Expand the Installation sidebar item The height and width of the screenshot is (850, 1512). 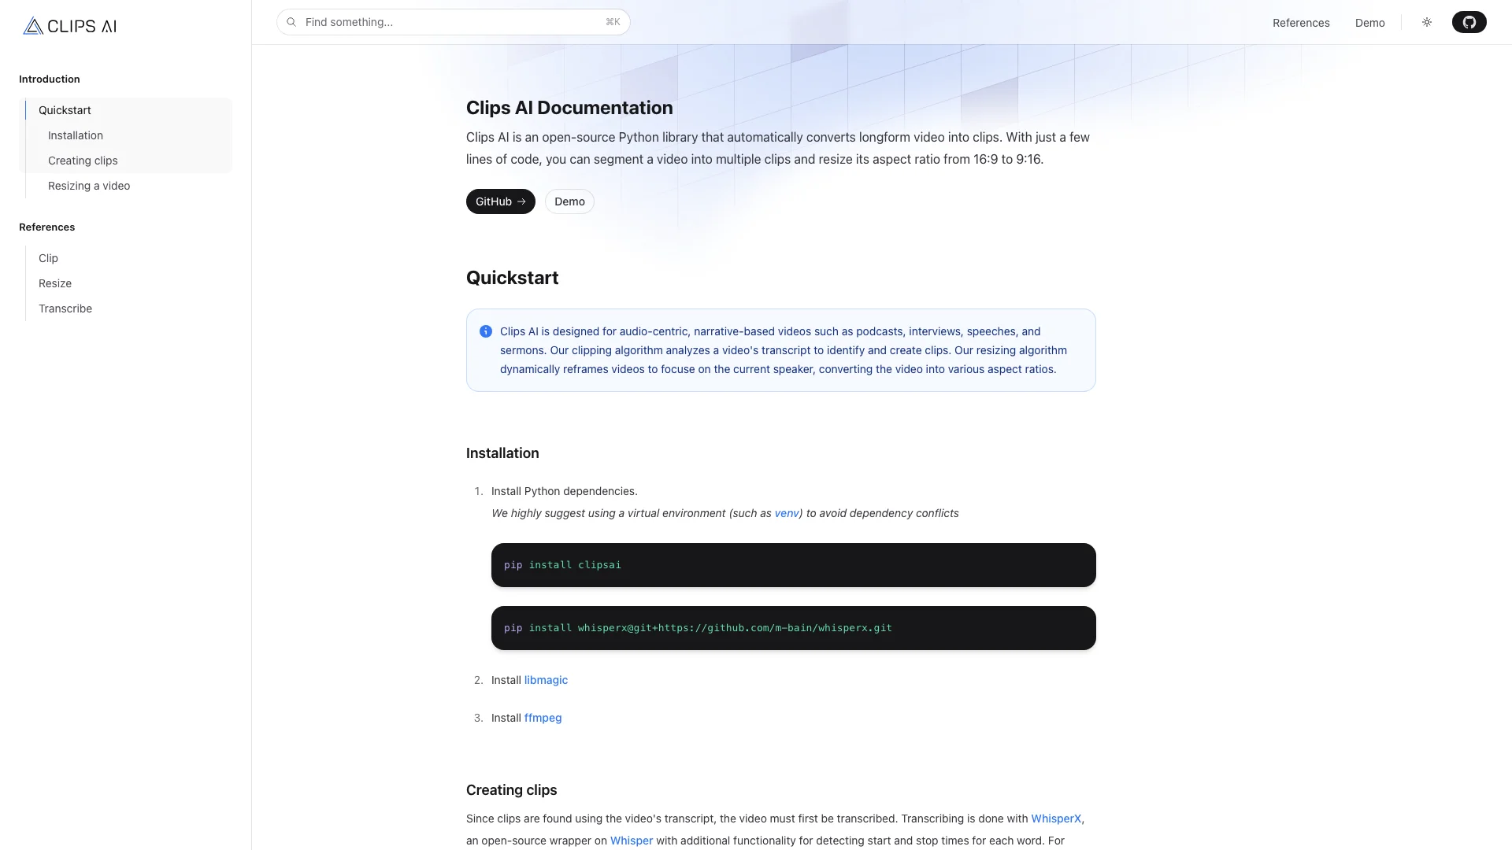tap(75, 135)
